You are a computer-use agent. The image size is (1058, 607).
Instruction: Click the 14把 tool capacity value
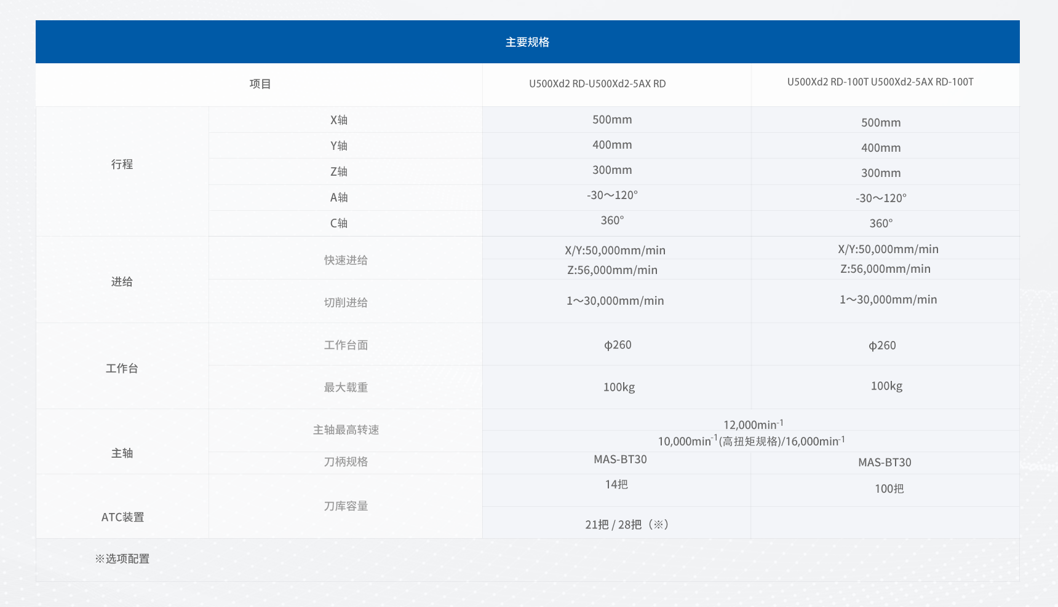(616, 485)
